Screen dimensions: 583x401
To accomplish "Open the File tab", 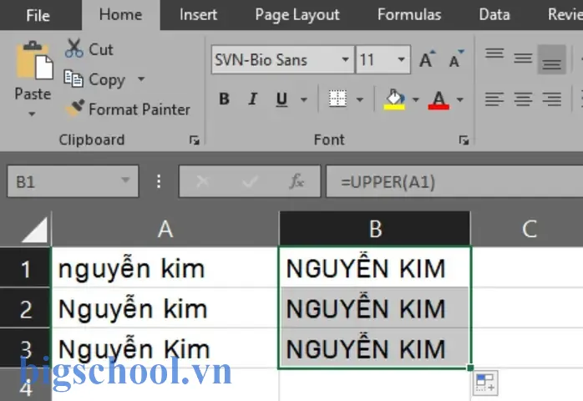I will 38,15.
